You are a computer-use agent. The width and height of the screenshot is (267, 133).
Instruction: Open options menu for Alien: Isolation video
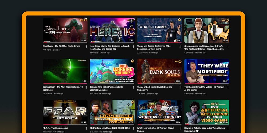coord(86,87)
